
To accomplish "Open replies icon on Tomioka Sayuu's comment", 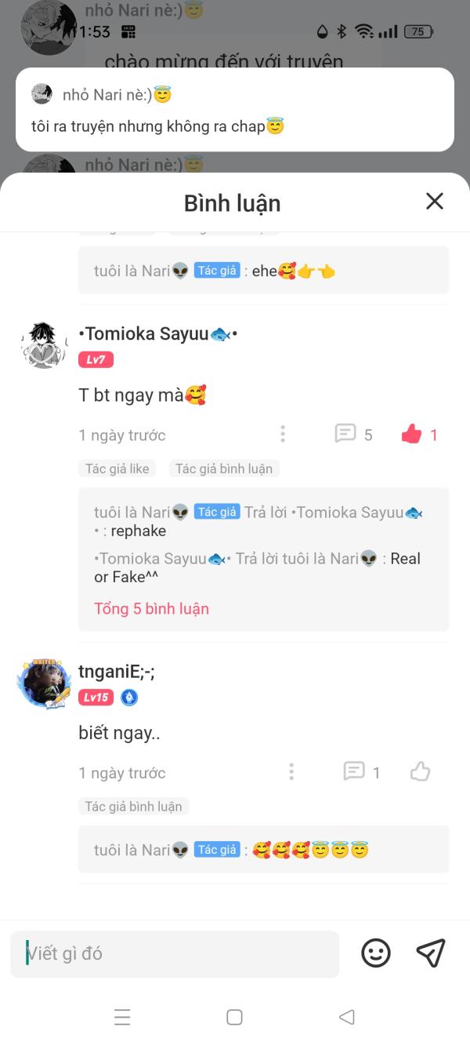I will [x=345, y=434].
